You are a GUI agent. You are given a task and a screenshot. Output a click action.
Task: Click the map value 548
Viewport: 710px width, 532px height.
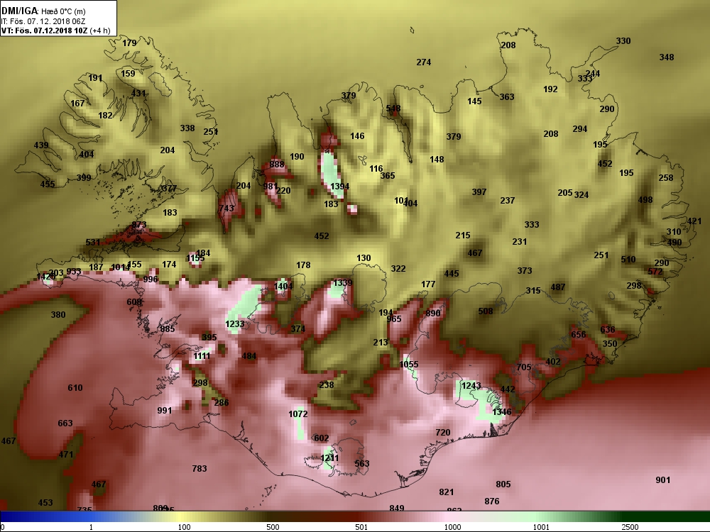click(393, 108)
